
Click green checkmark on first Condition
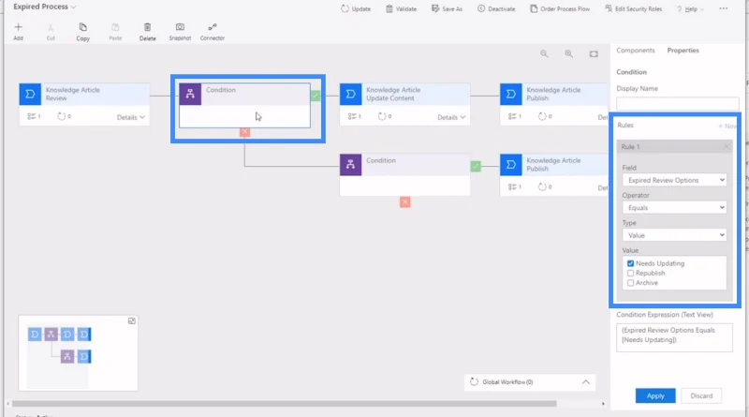click(x=316, y=96)
